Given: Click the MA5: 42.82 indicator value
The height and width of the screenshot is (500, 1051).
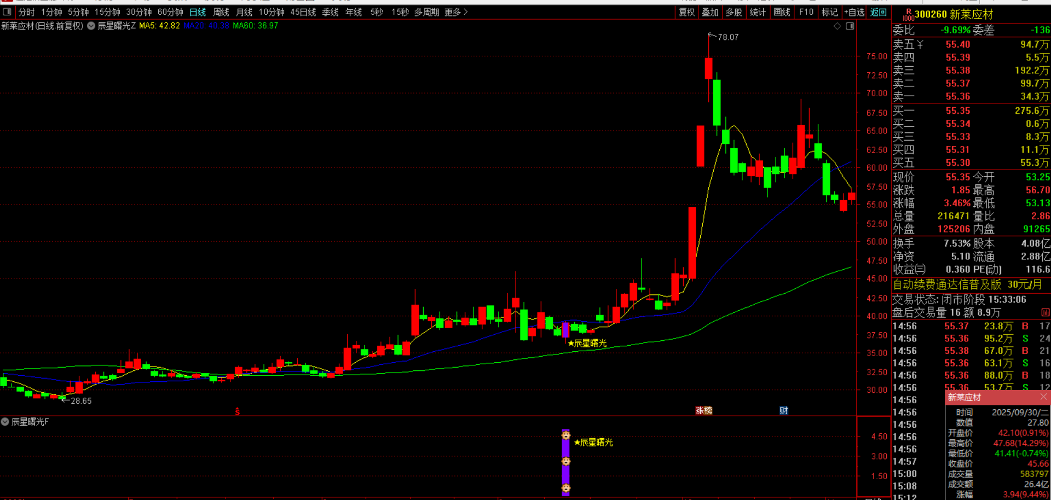Looking at the screenshot, I should point(159,26).
